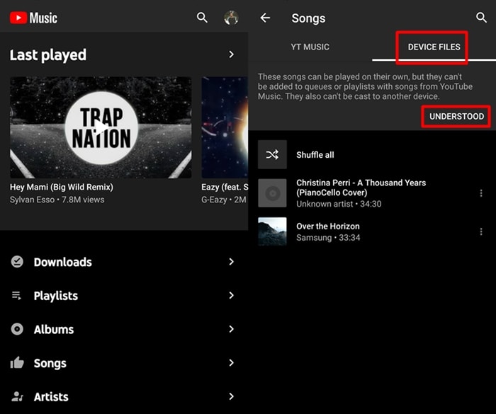
Task: Open options menu for Over the Horizon
Action: coord(481,231)
